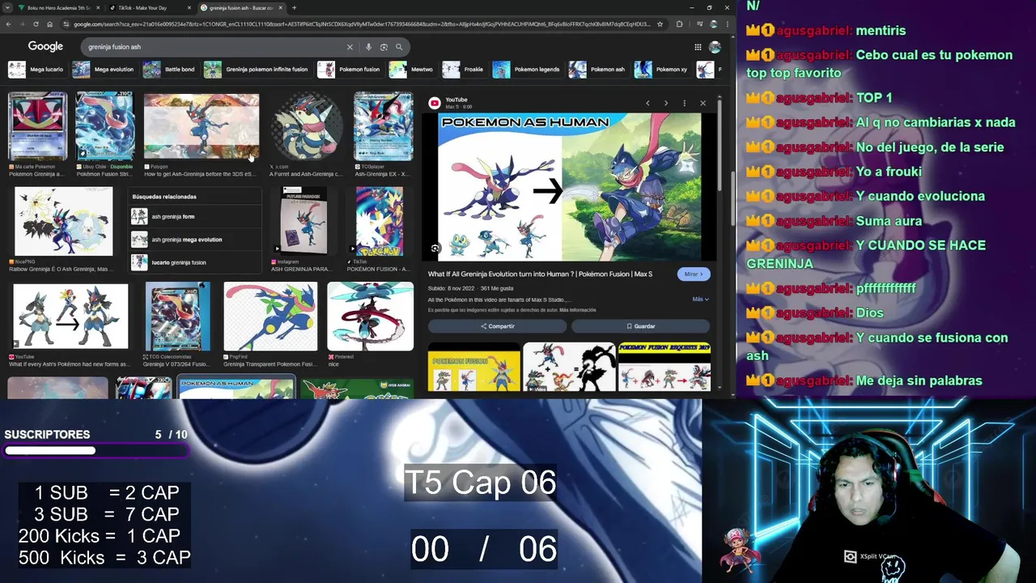Search inside this image with Lens
Screen dimensions: 1036x583
435,249
